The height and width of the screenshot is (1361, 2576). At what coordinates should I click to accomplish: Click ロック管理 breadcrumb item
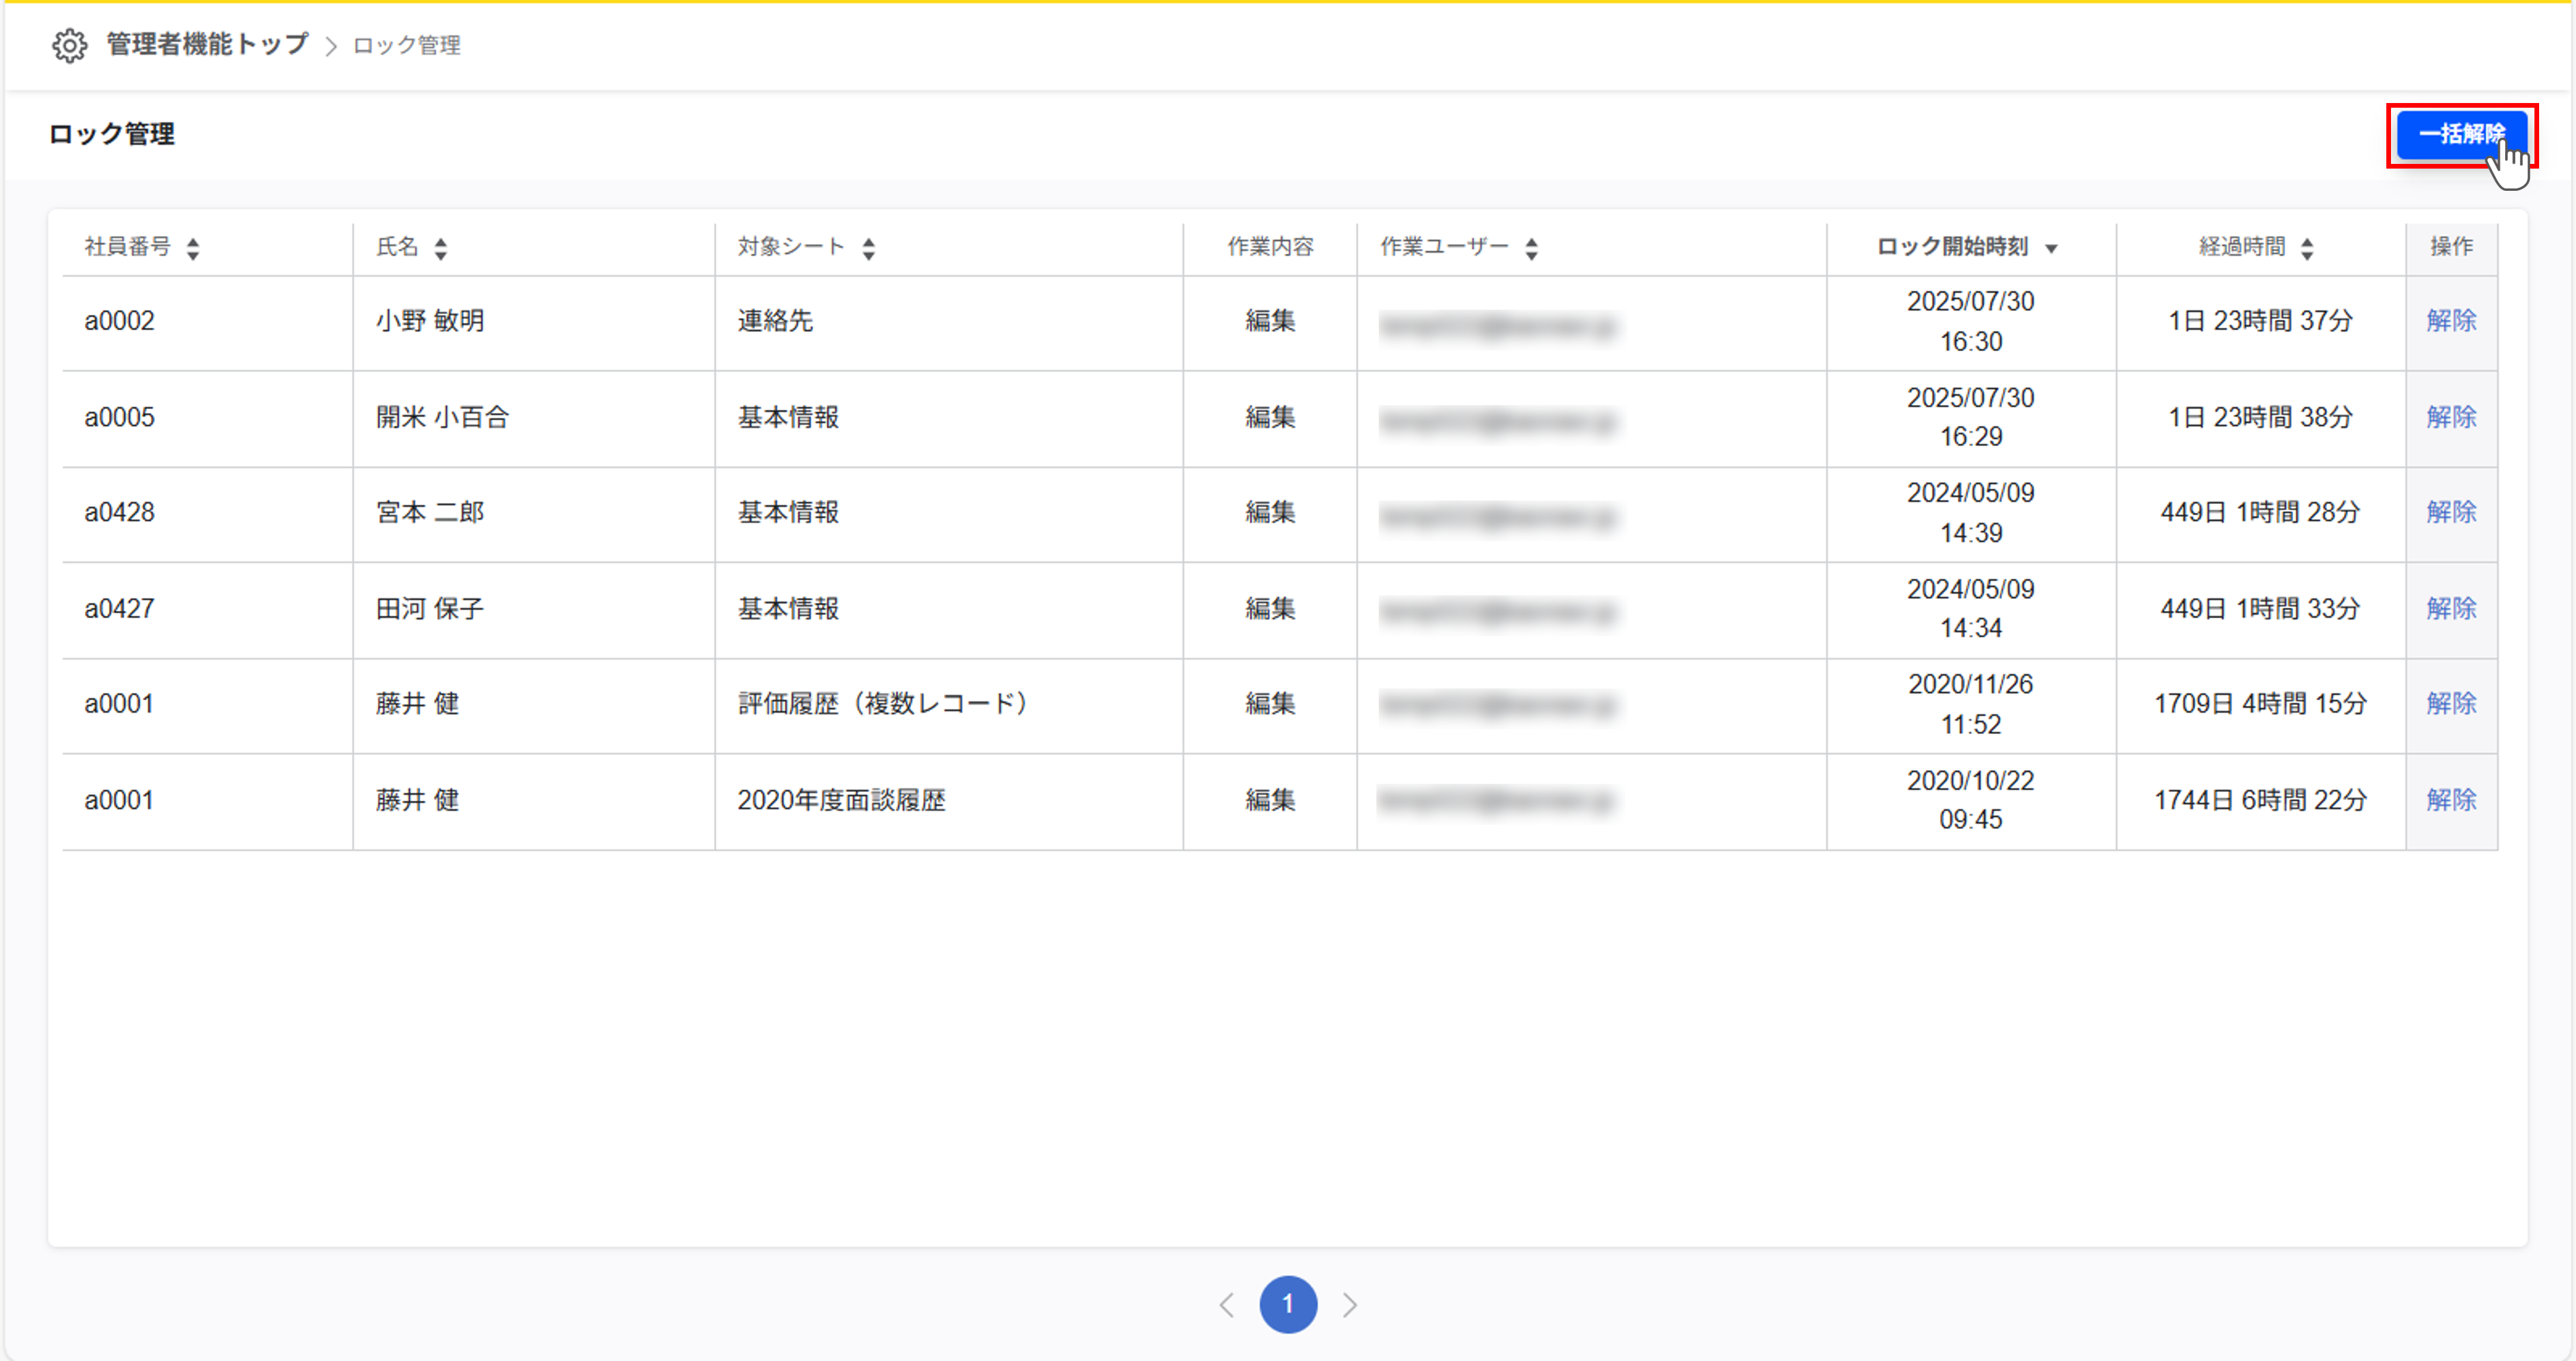tap(406, 46)
